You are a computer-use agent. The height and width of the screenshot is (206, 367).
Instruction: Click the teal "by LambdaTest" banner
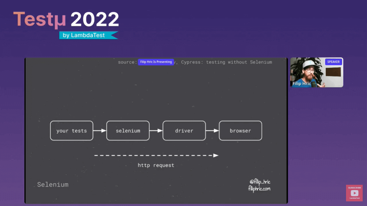(x=89, y=35)
